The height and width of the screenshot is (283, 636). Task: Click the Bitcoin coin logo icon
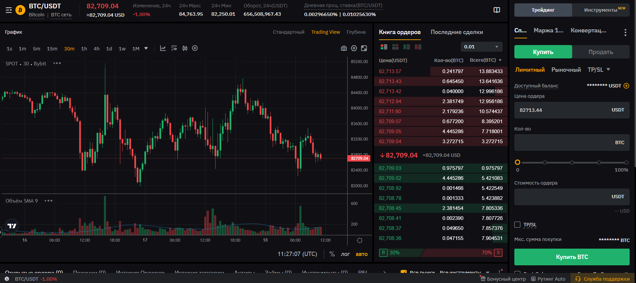click(x=20, y=10)
